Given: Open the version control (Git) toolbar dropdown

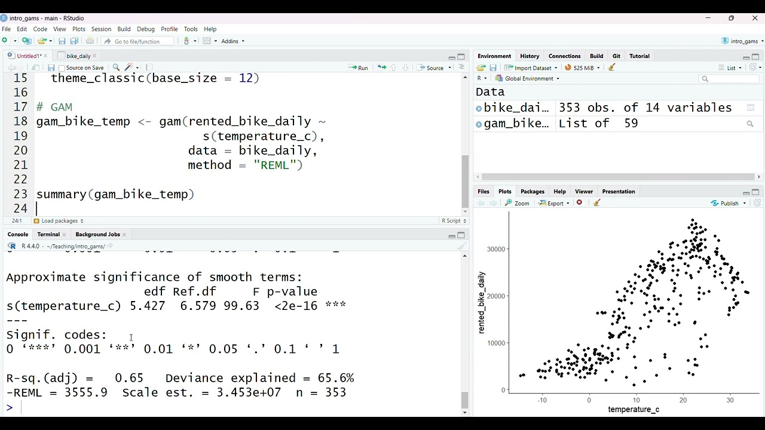Looking at the screenshot, I should click(189, 41).
